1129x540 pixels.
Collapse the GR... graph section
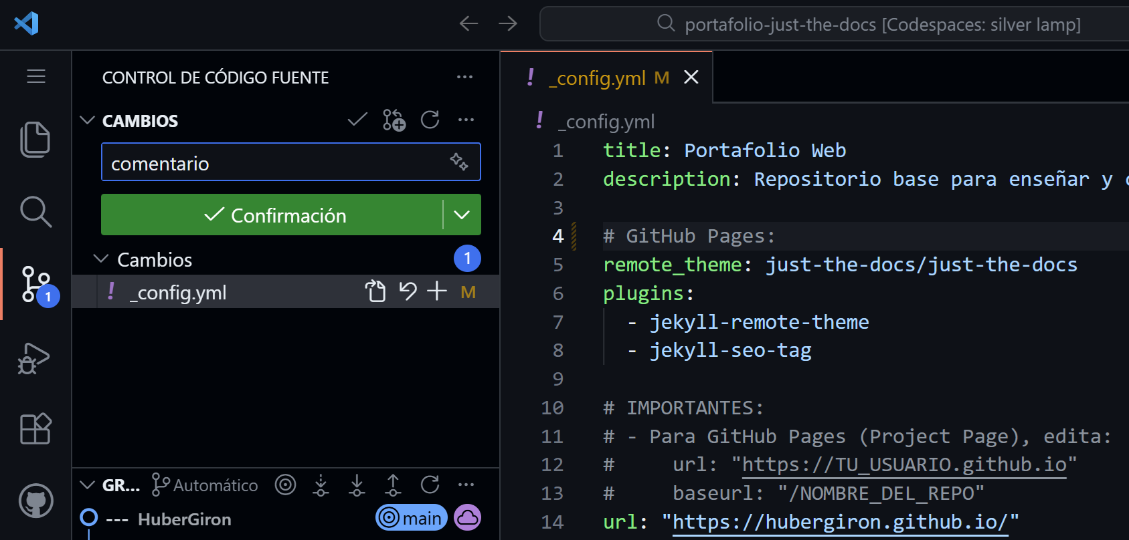click(87, 485)
